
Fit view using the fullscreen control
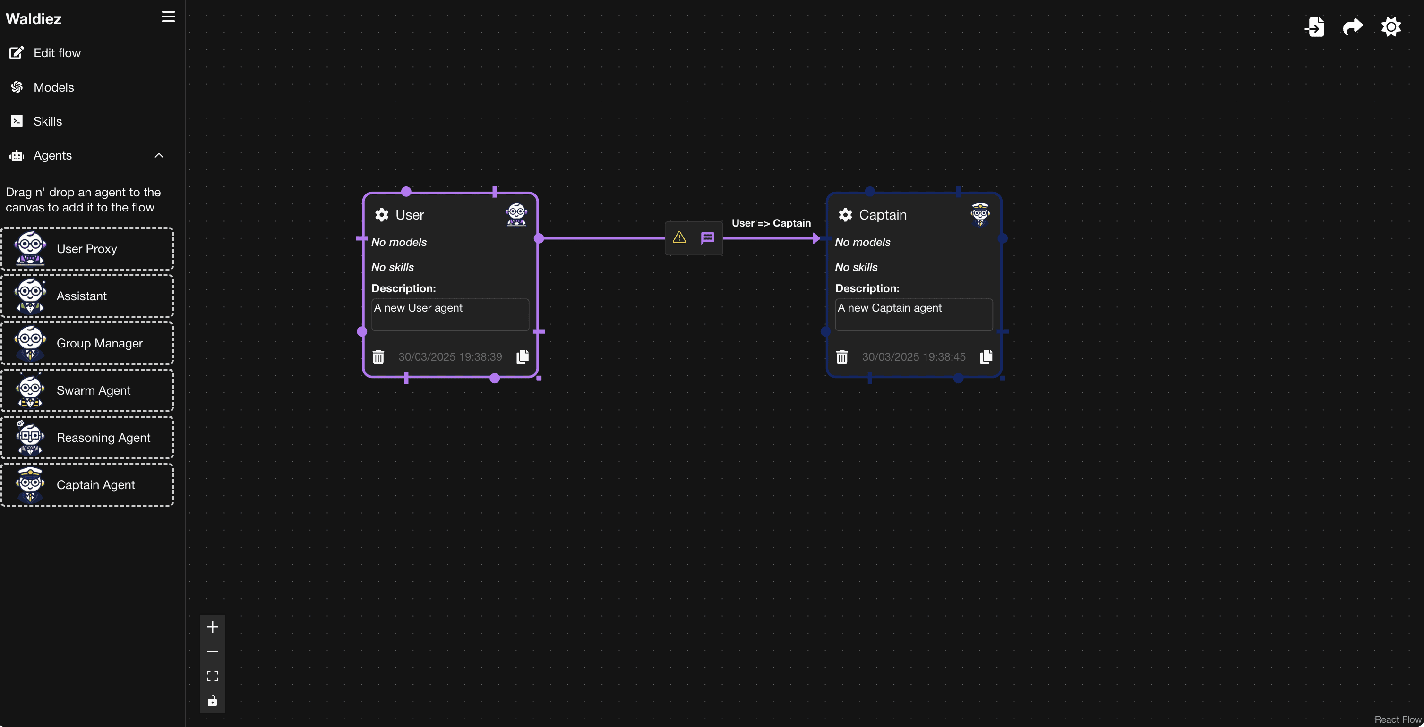212,675
